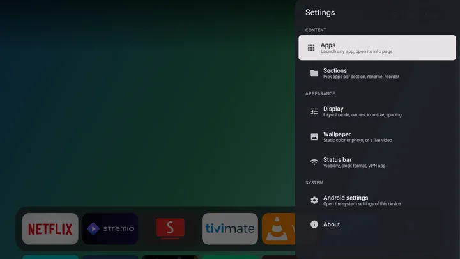Select the Apps menu entry
Viewport: 460px width, 259px height.
point(378,48)
